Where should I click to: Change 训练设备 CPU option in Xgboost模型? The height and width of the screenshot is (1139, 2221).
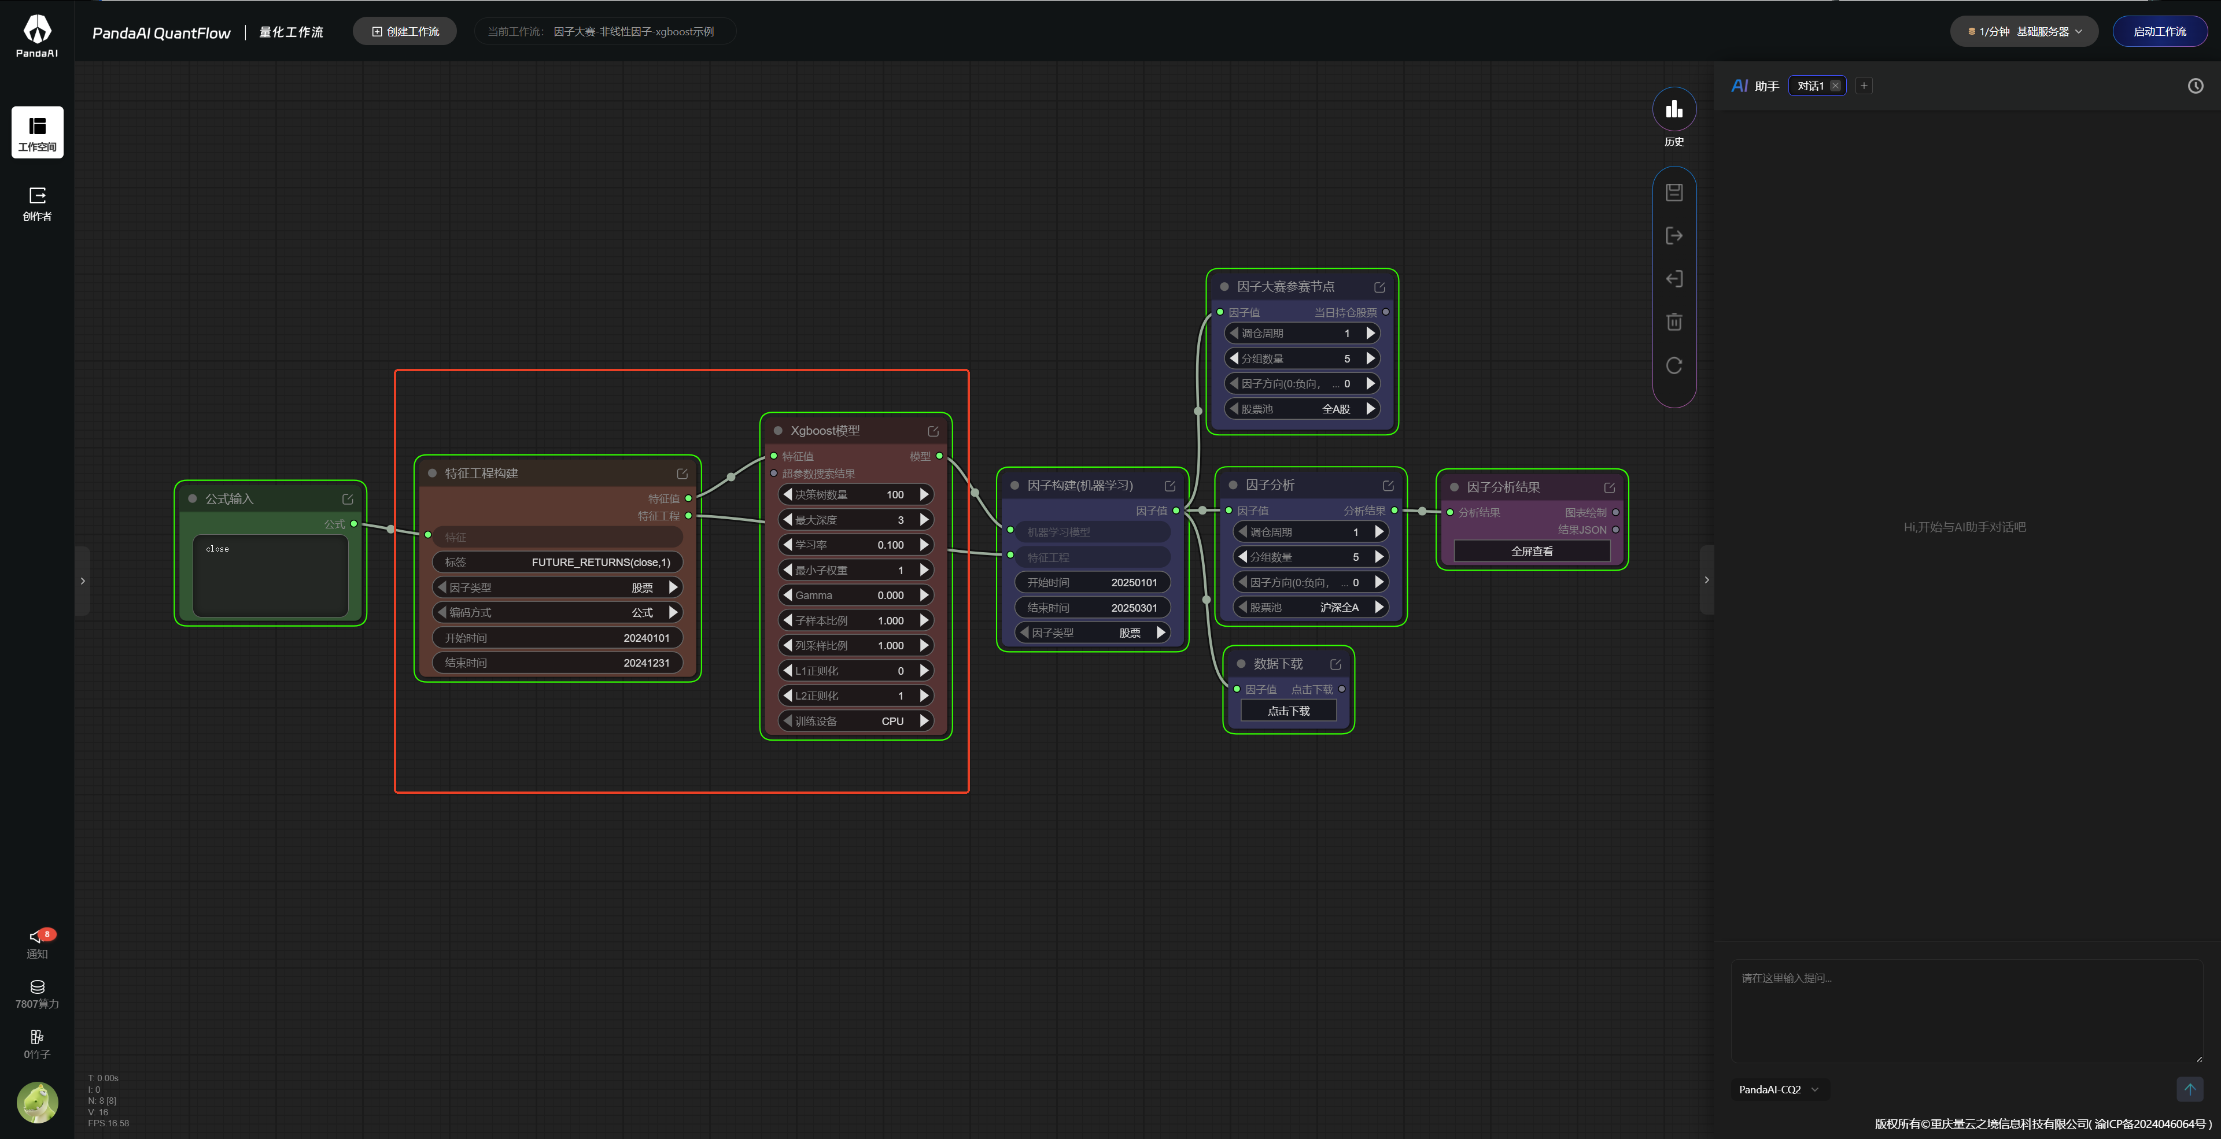point(855,721)
